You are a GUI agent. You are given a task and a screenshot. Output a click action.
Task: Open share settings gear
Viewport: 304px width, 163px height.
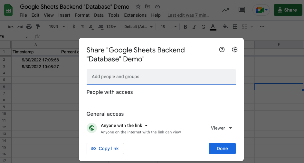pyautogui.click(x=234, y=50)
